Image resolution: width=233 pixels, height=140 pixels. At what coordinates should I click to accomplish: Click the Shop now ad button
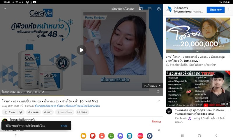tap(216, 10)
